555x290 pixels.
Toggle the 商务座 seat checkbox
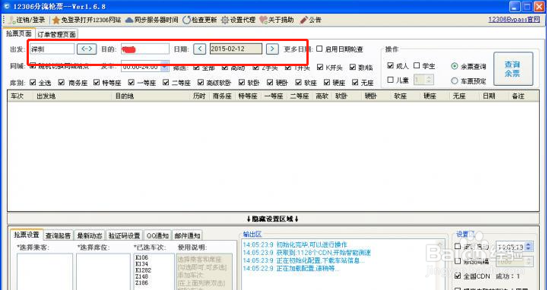pyautogui.click(x=62, y=82)
